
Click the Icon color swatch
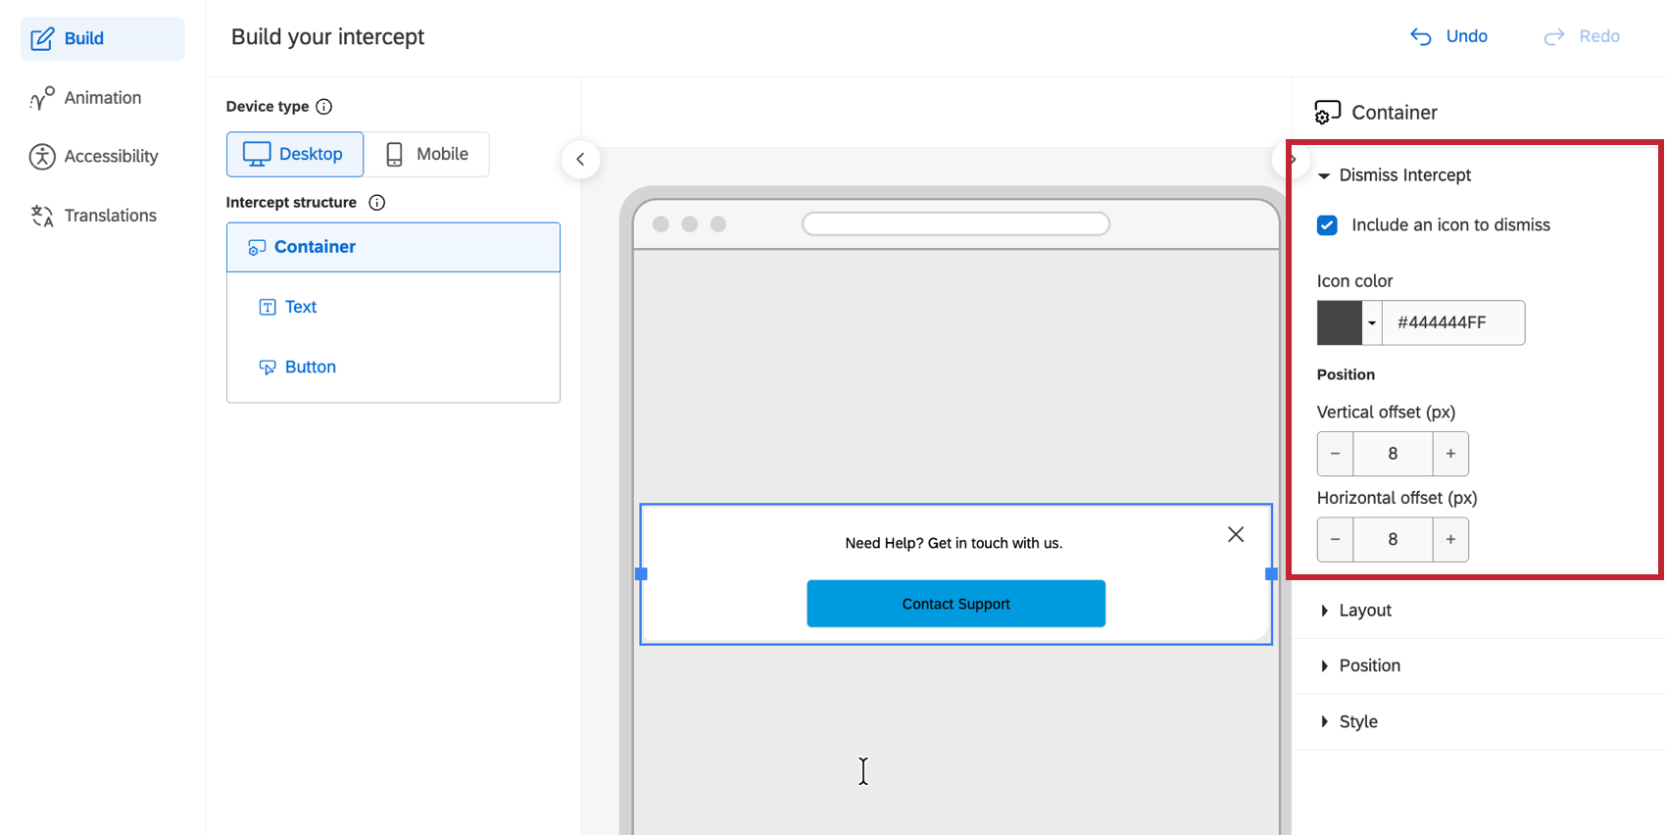pyautogui.click(x=1339, y=322)
